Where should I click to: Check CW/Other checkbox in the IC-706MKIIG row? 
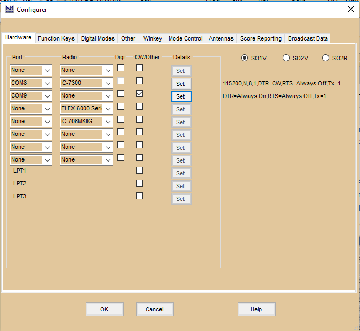[x=139, y=119]
